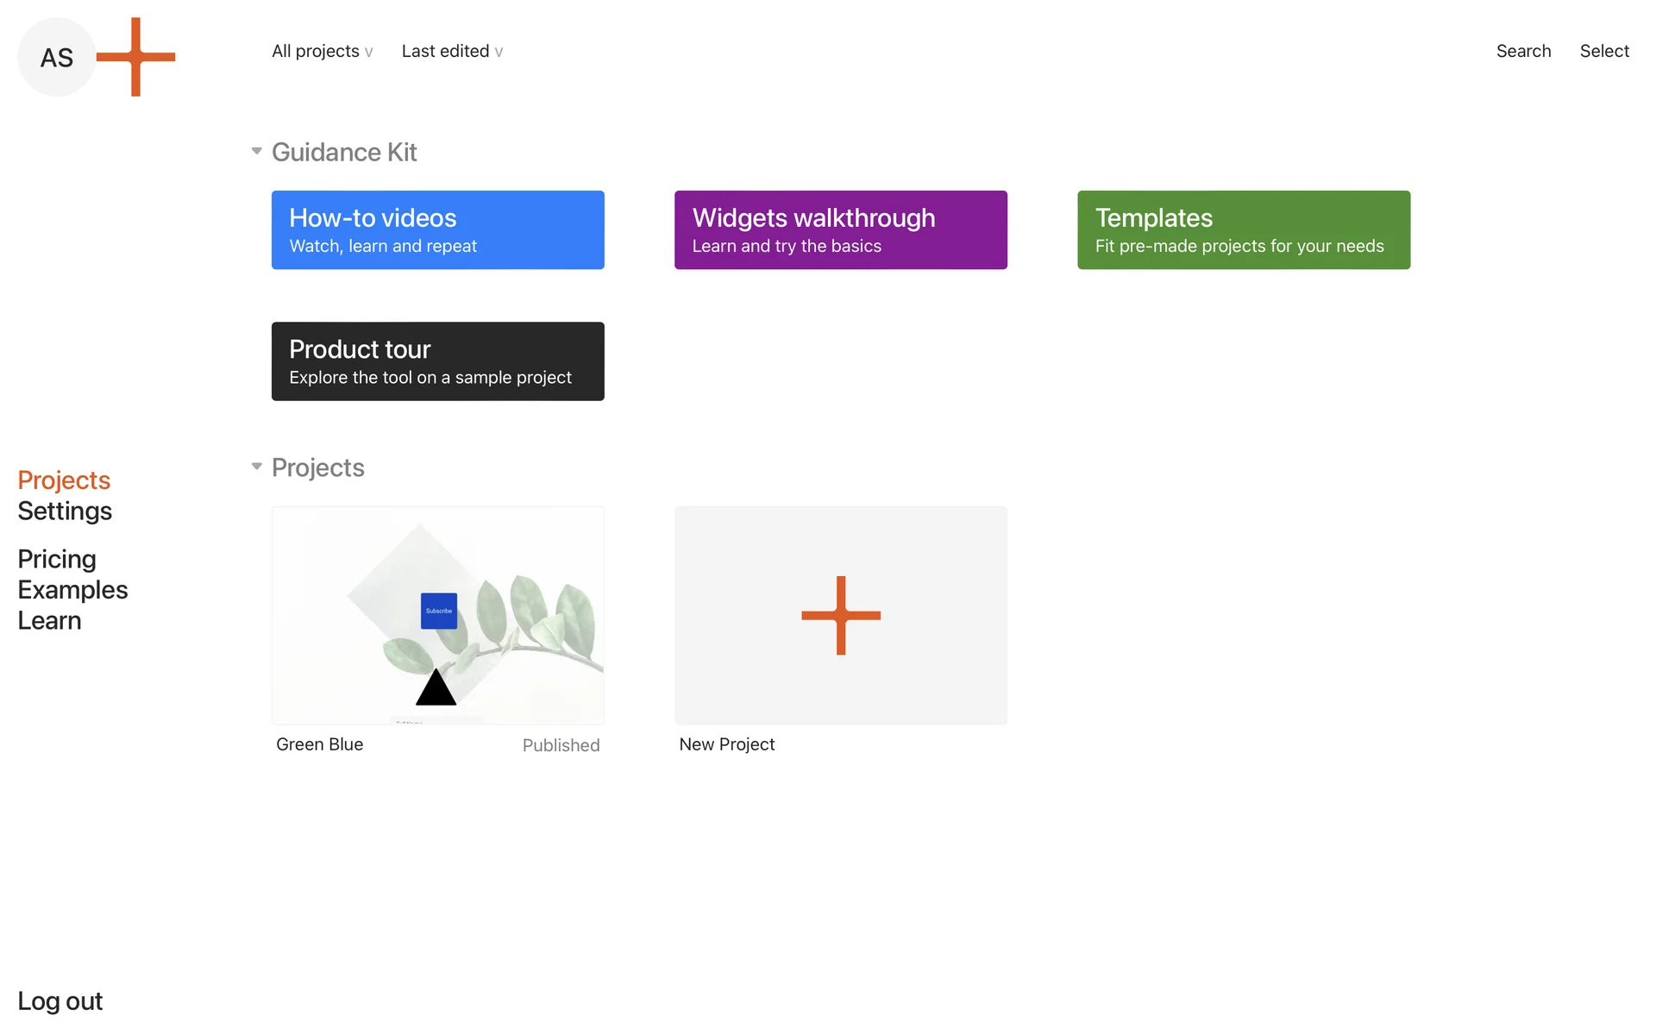1656x1035 pixels.
Task: Click Select in the top bar
Action: click(1603, 51)
